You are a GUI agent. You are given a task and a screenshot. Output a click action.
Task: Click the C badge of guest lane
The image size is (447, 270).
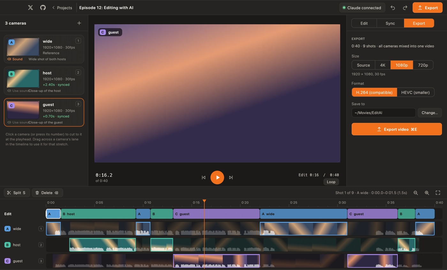point(7,261)
